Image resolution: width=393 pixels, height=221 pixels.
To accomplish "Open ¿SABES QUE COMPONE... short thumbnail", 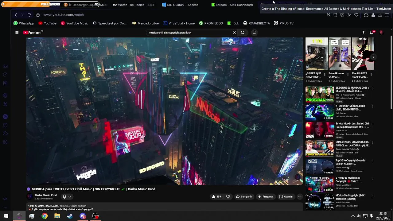I will click(x=317, y=54).
